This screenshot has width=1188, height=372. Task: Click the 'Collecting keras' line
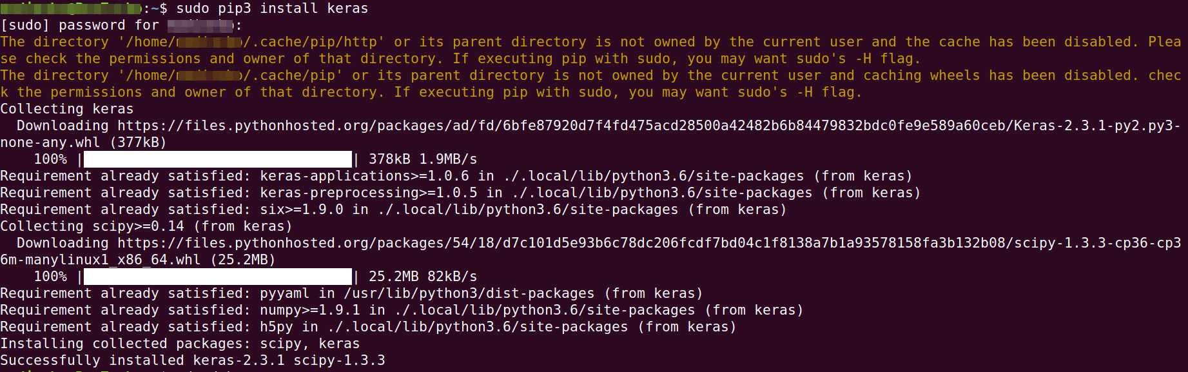click(x=67, y=109)
